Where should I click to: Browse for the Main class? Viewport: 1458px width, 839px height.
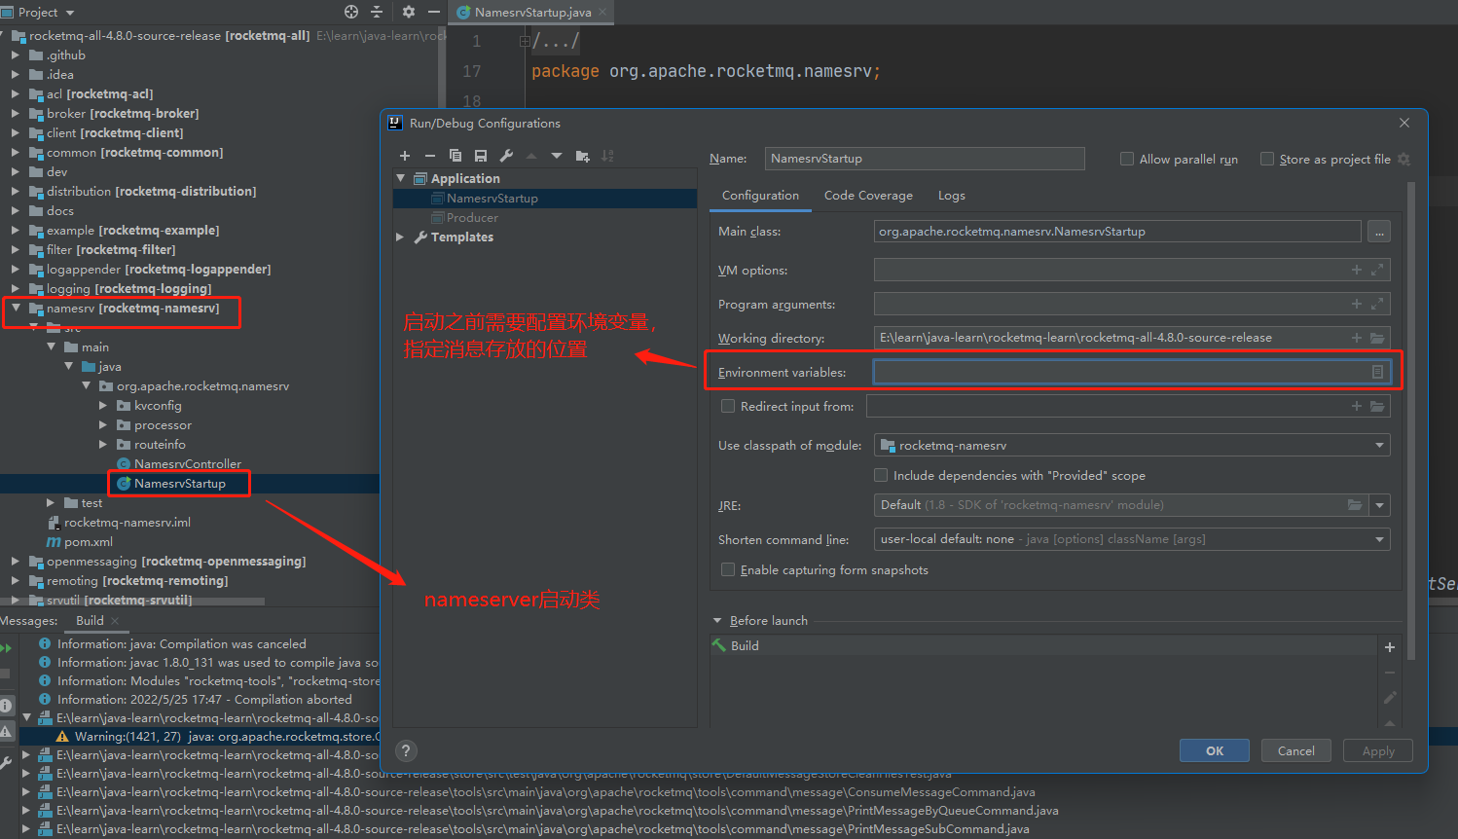click(1378, 232)
